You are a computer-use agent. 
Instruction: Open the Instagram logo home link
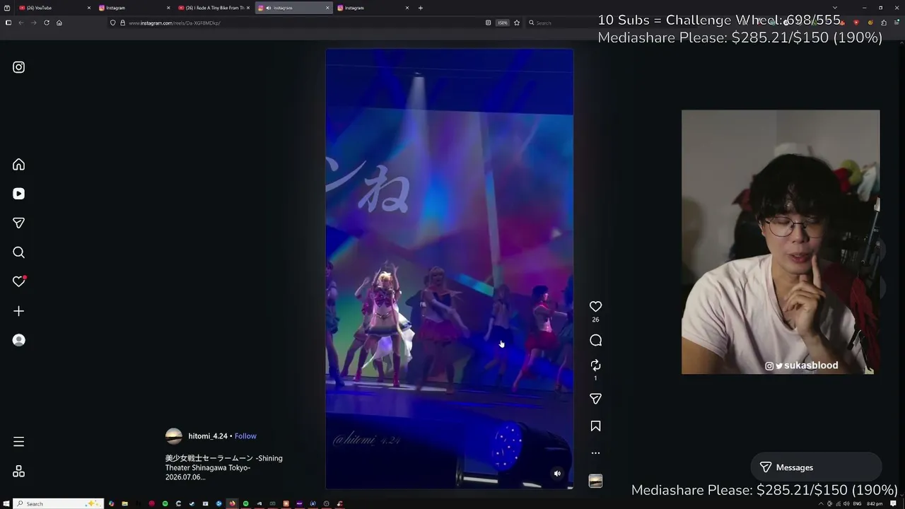point(19,67)
